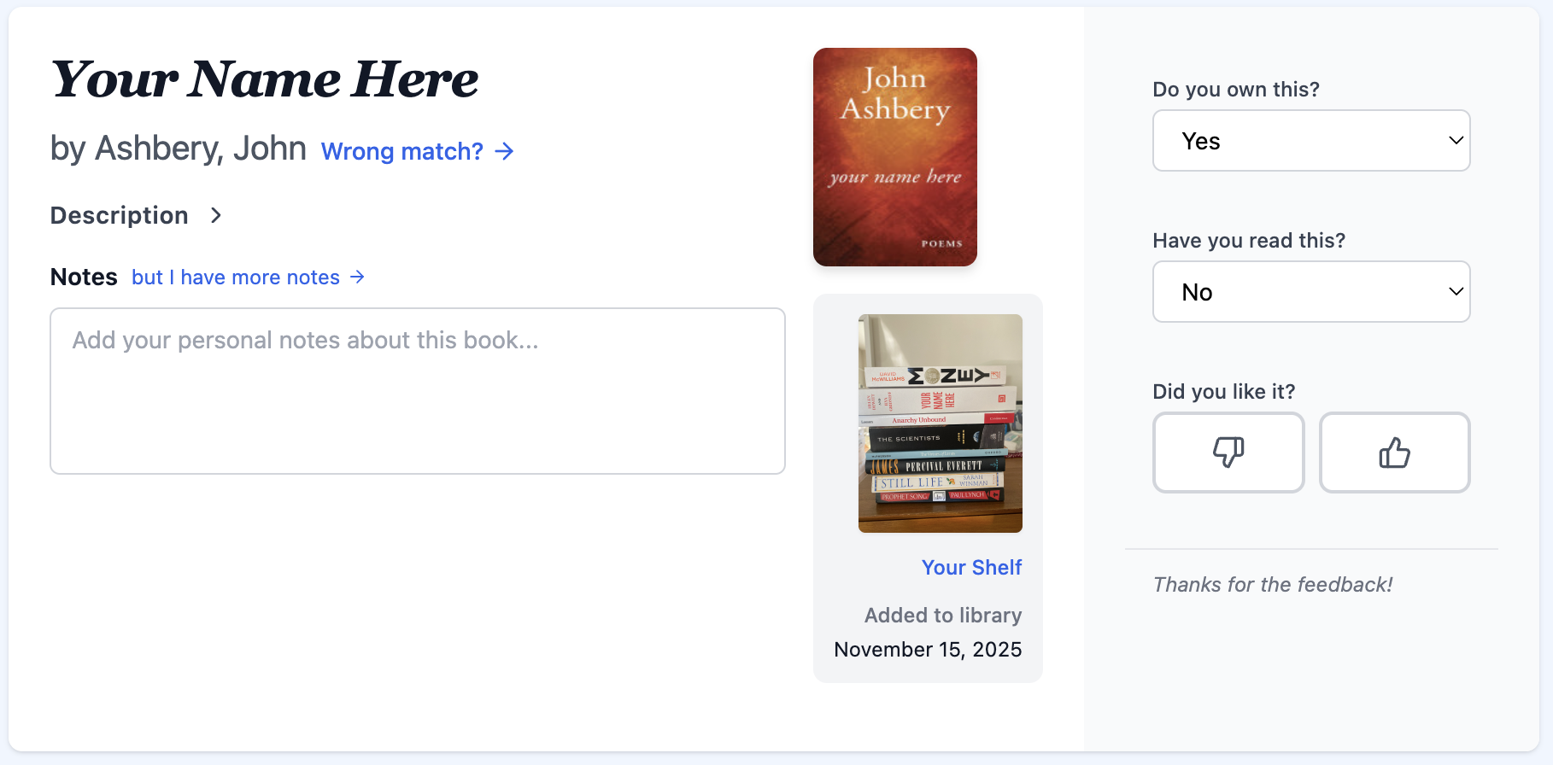Viewport: 1553px width, 765px height.
Task: Click the chevron on the 'Do you own this?' selector
Action: [x=1455, y=140]
